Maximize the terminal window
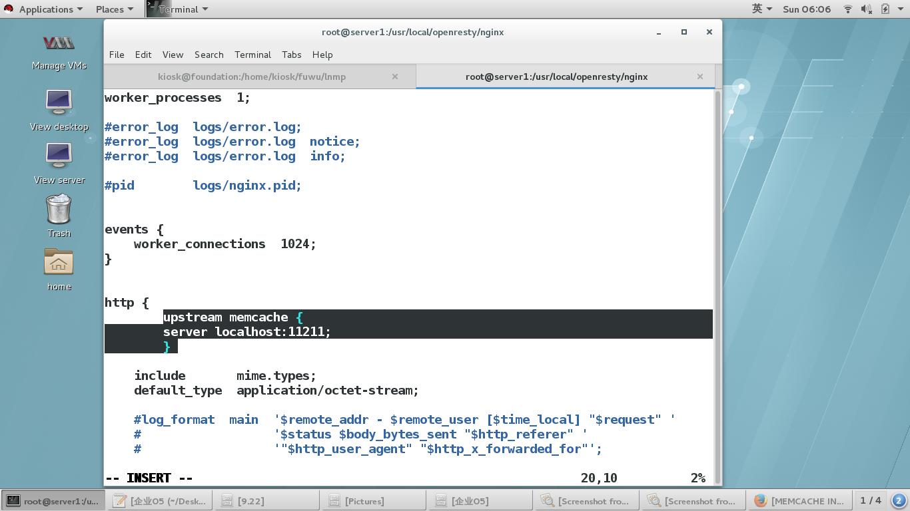 [x=683, y=32]
